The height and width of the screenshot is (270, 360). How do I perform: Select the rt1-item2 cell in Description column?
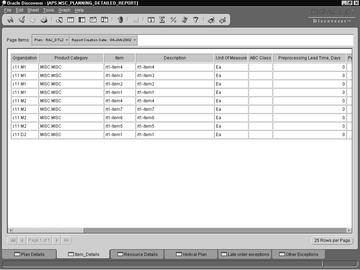tap(175, 84)
